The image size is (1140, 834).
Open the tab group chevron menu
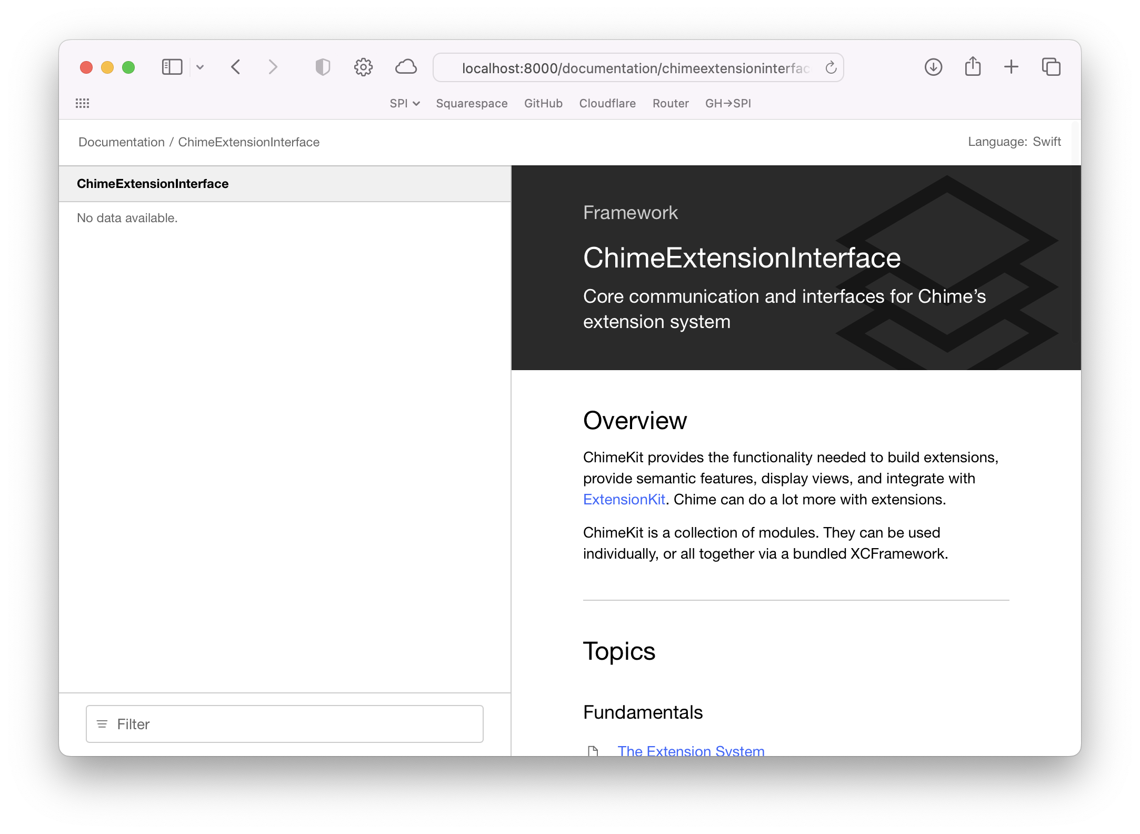click(x=200, y=67)
